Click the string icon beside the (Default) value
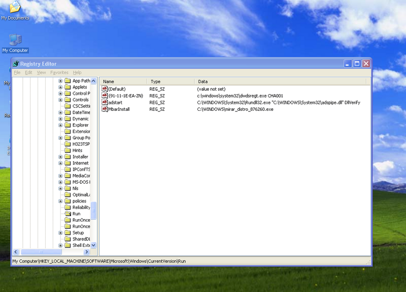 pyautogui.click(x=105, y=89)
